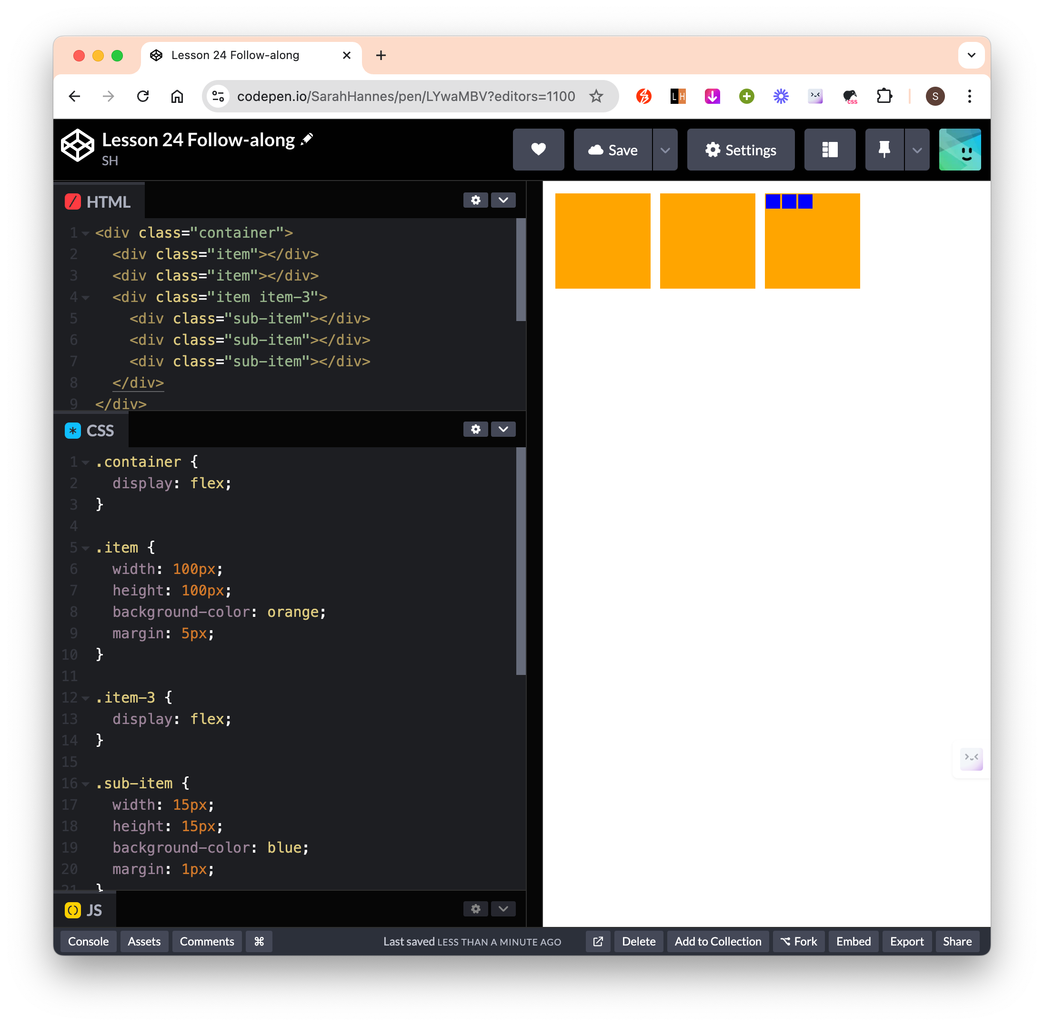Click 'orange' value in CSS line 8
The height and width of the screenshot is (1026, 1044).
[293, 612]
